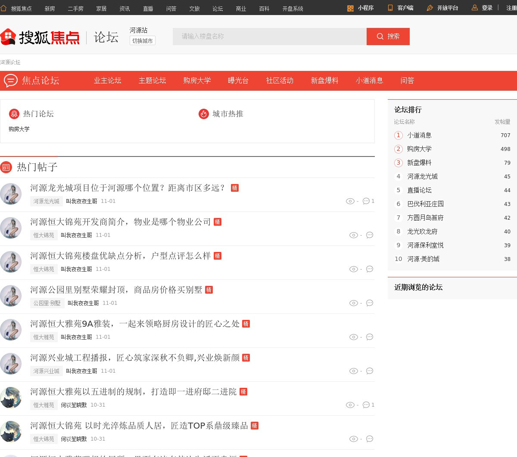Click the view-count eye icon on 河源恒大锦苑开发商简介 post
The width and height of the screenshot is (517, 457).
tap(353, 235)
